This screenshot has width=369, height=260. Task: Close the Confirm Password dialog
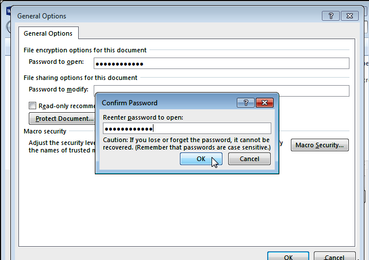(x=264, y=103)
